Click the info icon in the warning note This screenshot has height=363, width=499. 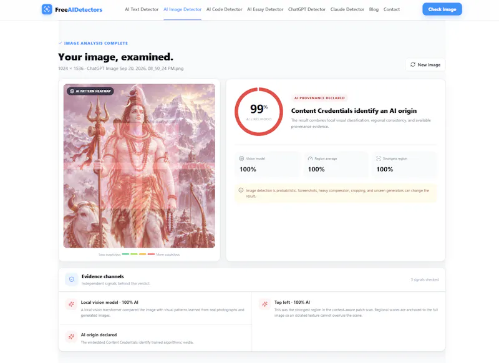(x=241, y=190)
